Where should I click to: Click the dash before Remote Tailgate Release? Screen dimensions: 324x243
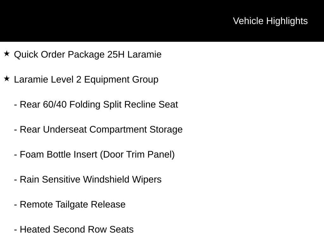(16, 205)
